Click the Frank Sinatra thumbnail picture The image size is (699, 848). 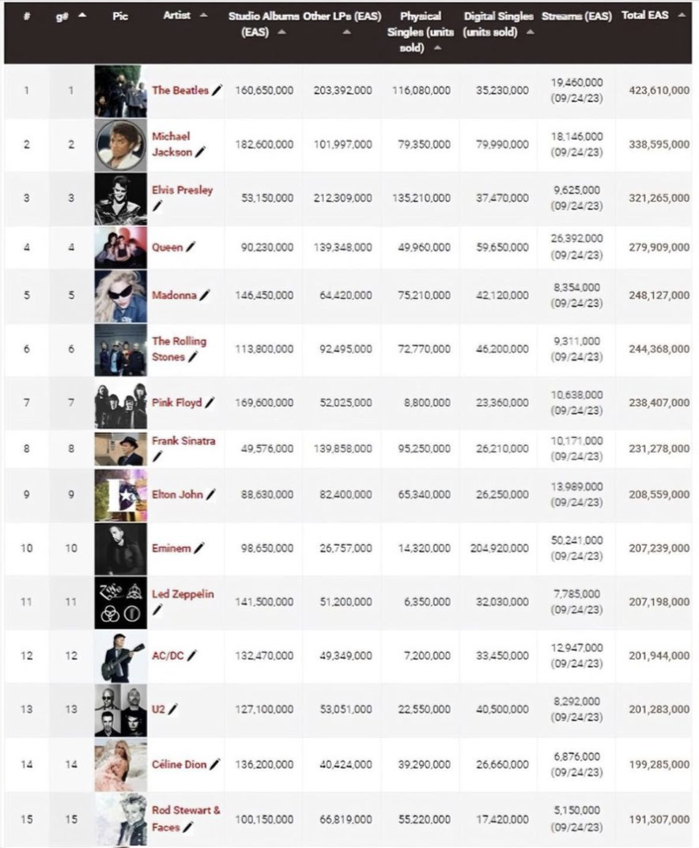pyautogui.click(x=120, y=449)
